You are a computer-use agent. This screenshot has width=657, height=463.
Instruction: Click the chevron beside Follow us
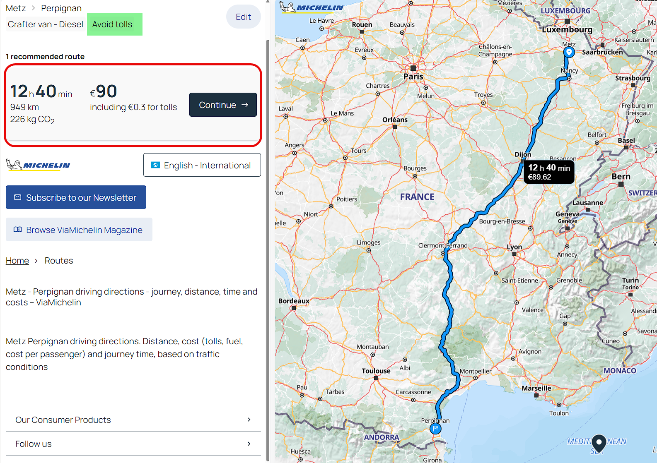[249, 444]
